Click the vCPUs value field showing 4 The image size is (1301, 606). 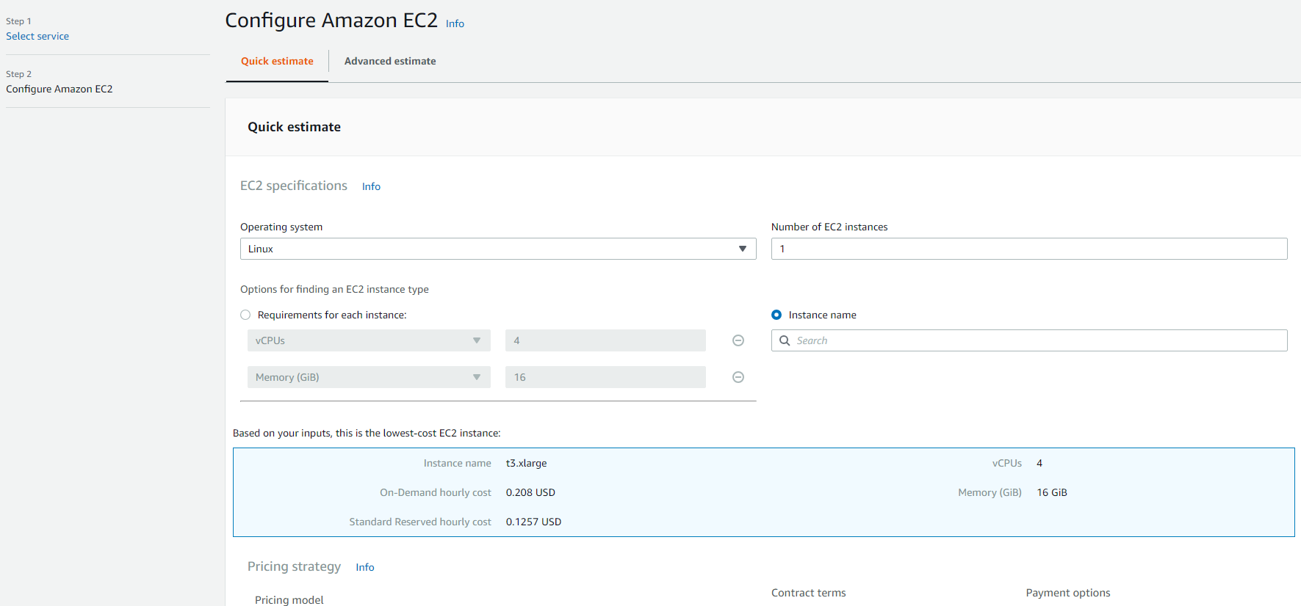(x=605, y=340)
